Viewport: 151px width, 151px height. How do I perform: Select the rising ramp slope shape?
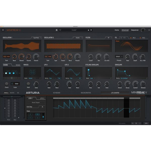(x=30, y=115)
